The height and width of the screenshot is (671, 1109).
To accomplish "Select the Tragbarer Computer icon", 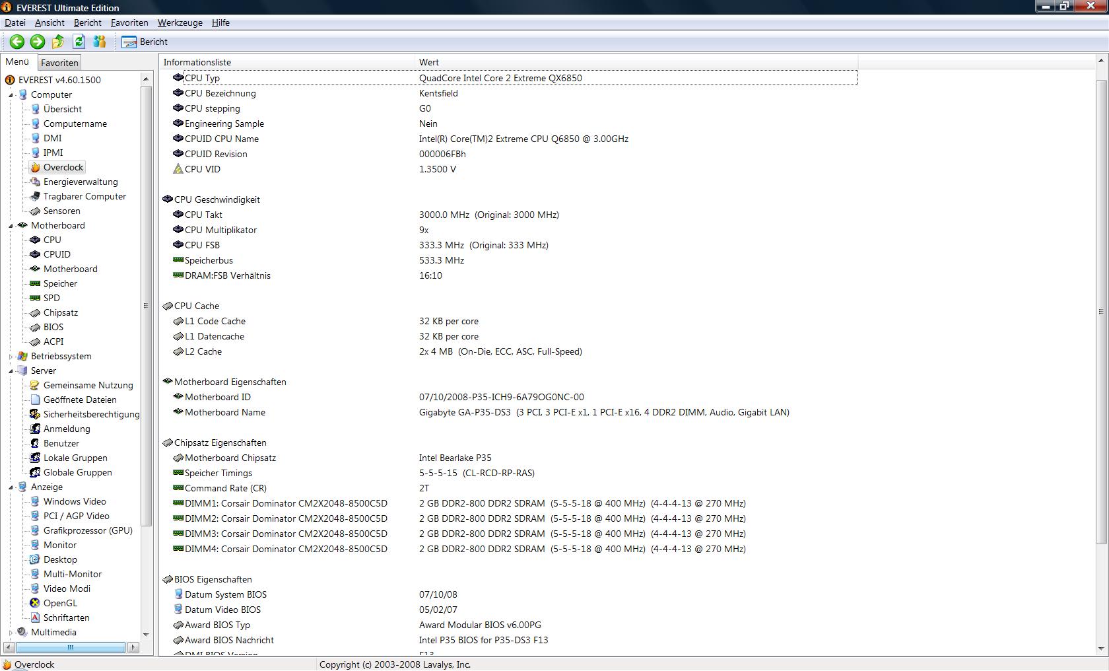I will [36, 196].
